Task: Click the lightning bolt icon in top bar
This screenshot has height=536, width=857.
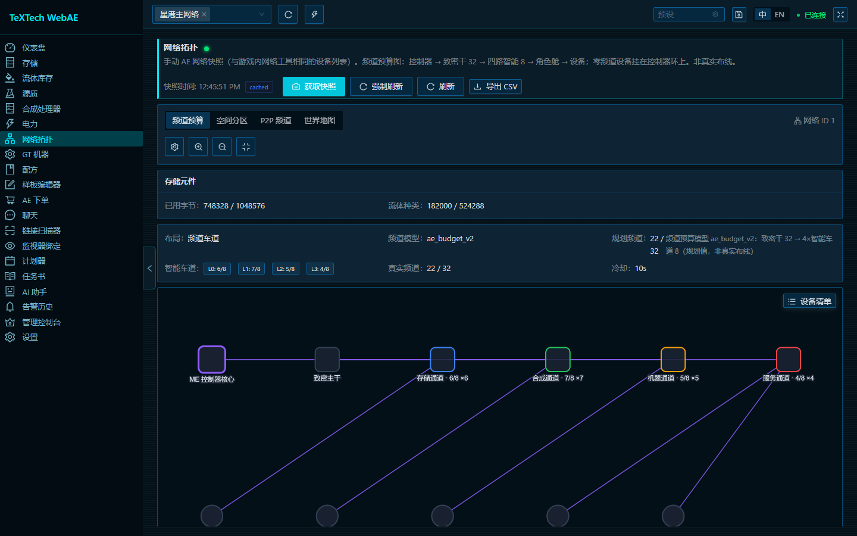Action: [x=314, y=14]
